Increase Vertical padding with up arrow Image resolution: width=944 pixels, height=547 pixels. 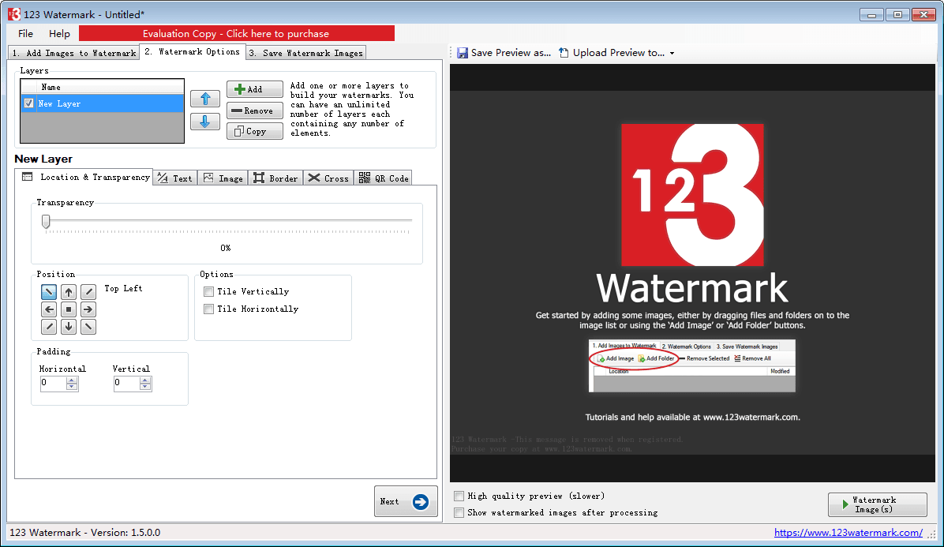click(x=145, y=380)
